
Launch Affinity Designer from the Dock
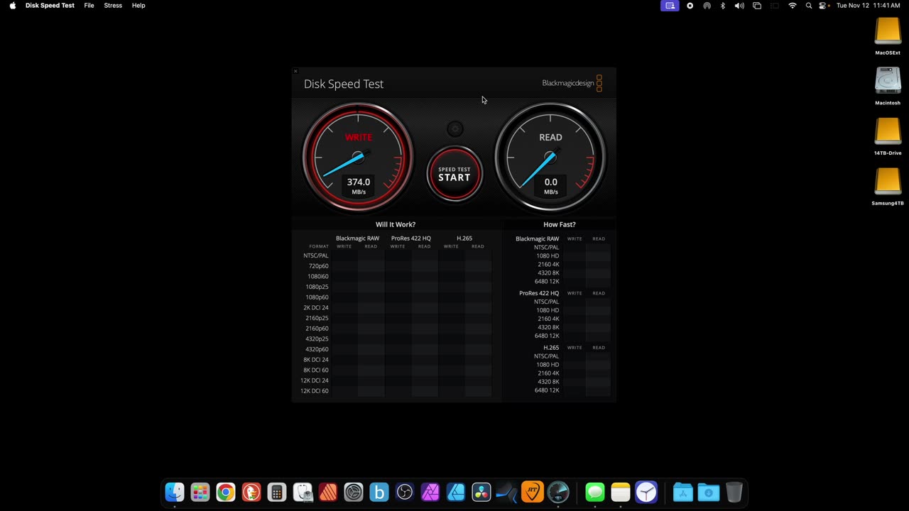(456, 492)
